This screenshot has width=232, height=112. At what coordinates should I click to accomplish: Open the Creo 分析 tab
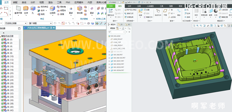pos(129,6)
